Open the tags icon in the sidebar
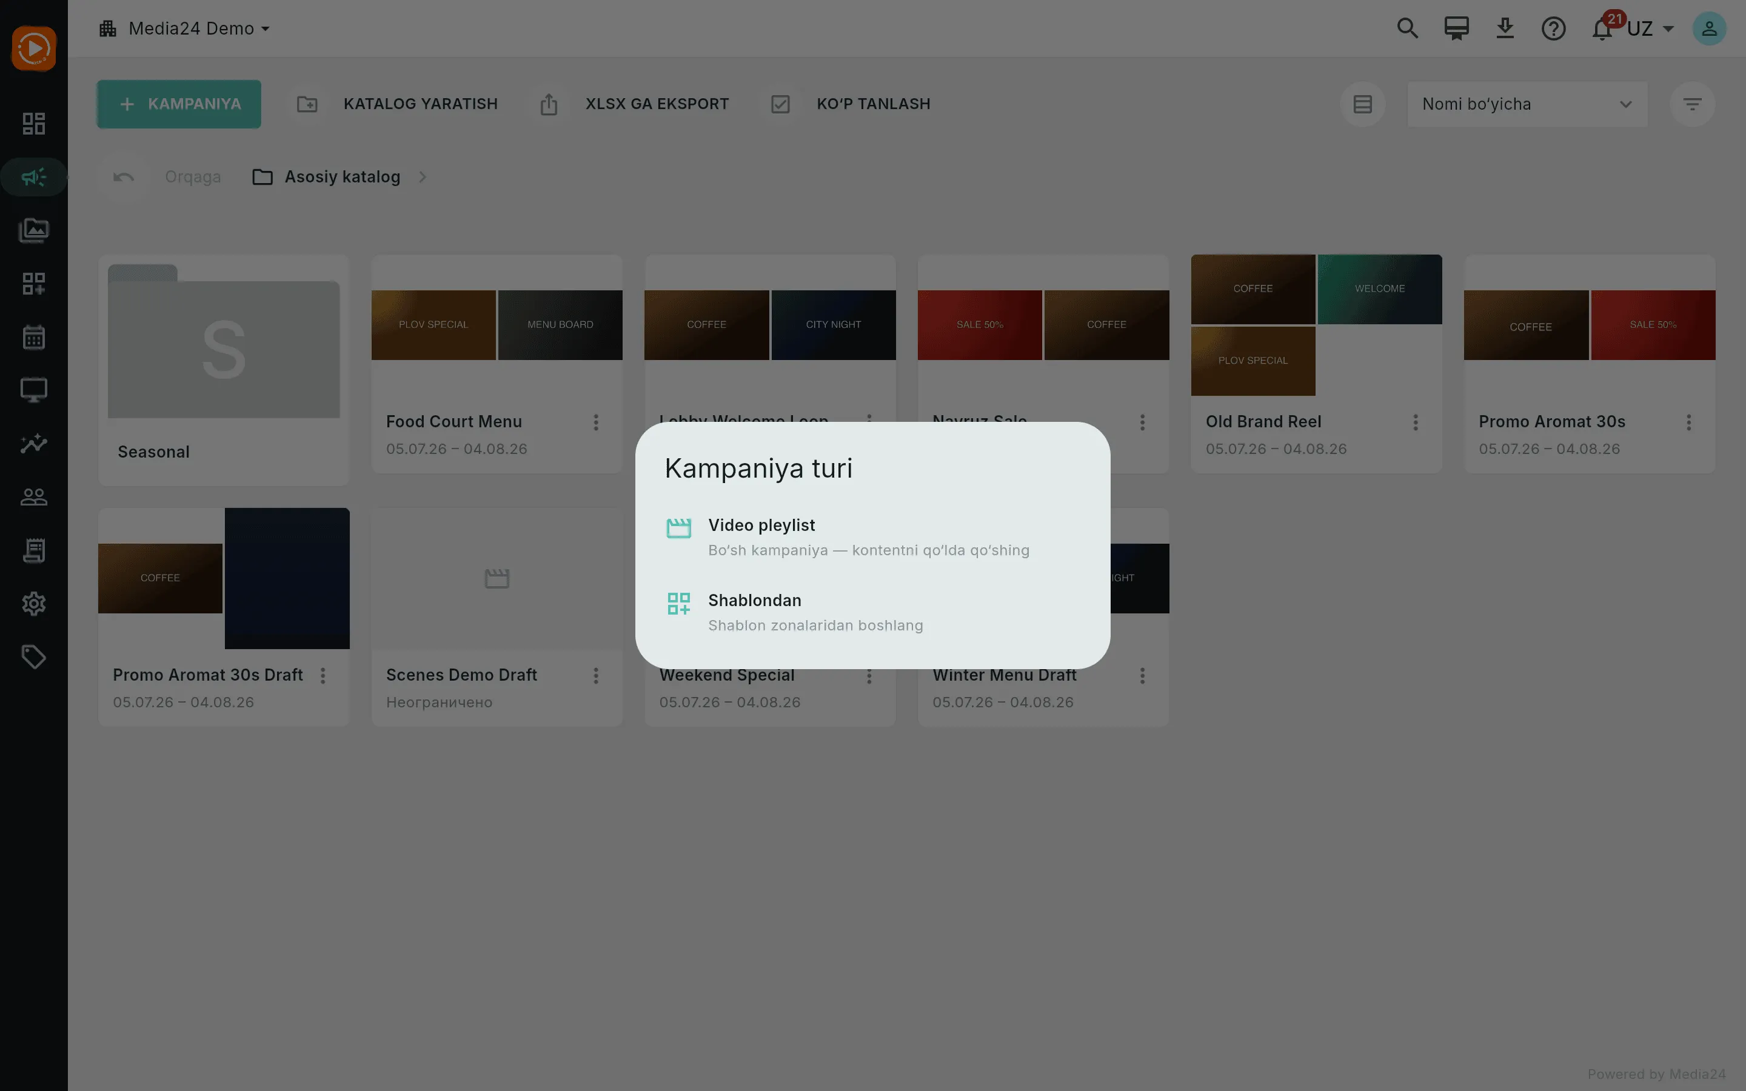1746x1091 pixels. (34, 656)
